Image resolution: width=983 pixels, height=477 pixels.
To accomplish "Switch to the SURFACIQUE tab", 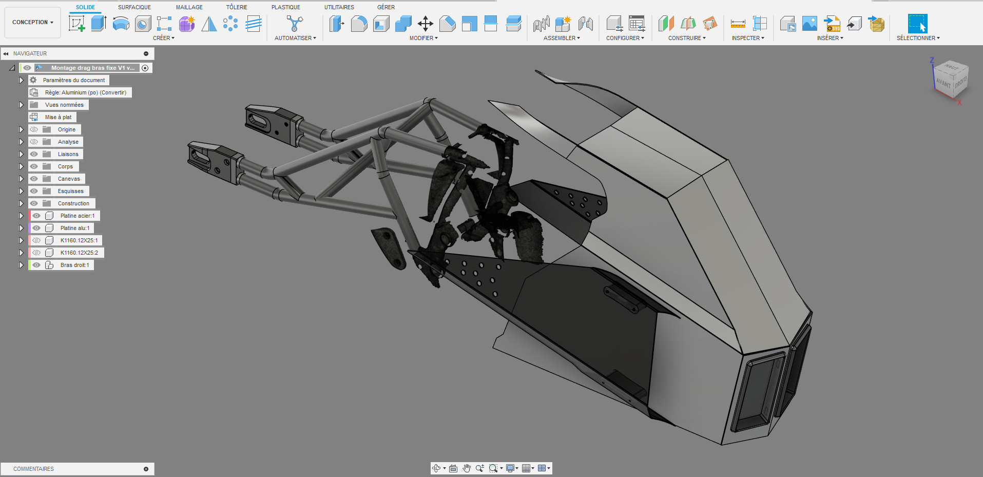I will pyautogui.click(x=134, y=7).
